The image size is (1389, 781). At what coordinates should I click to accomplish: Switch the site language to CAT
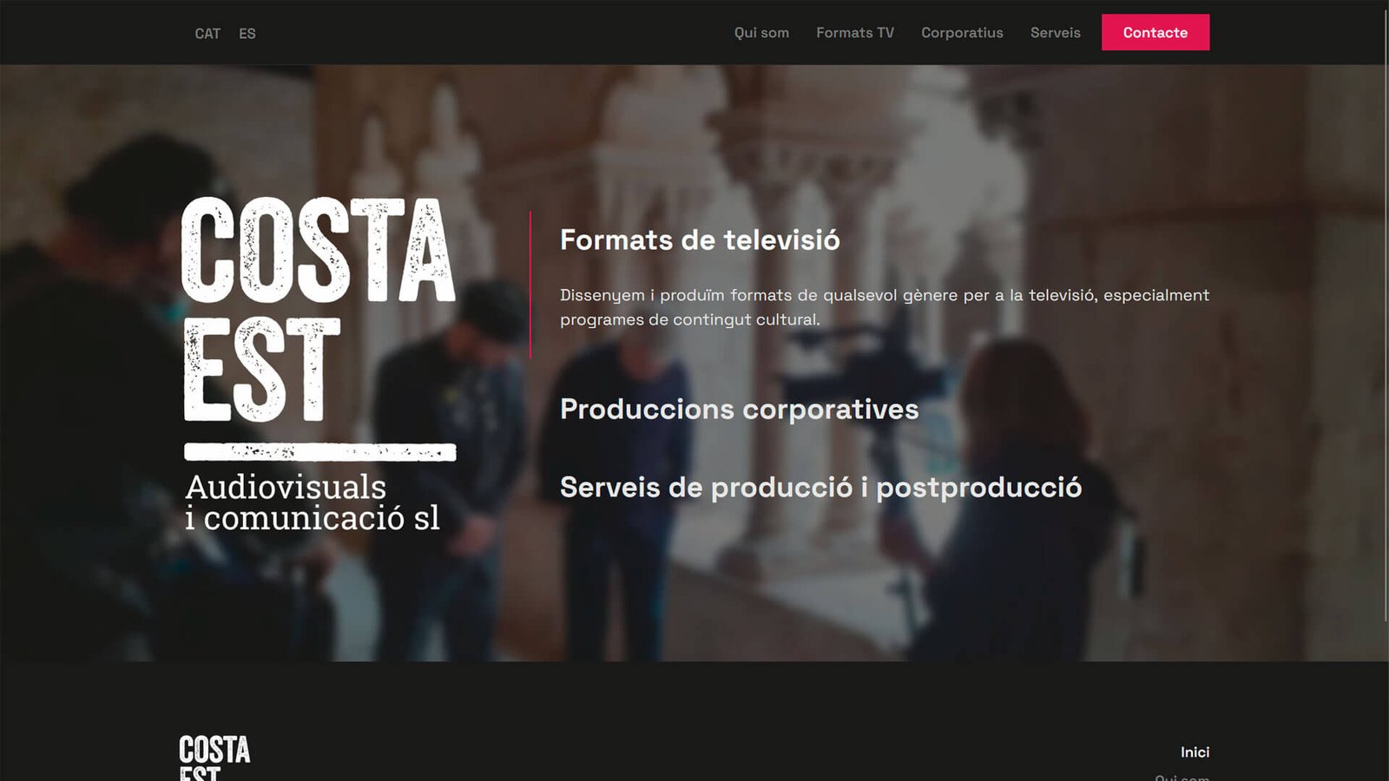pos(207,34)
